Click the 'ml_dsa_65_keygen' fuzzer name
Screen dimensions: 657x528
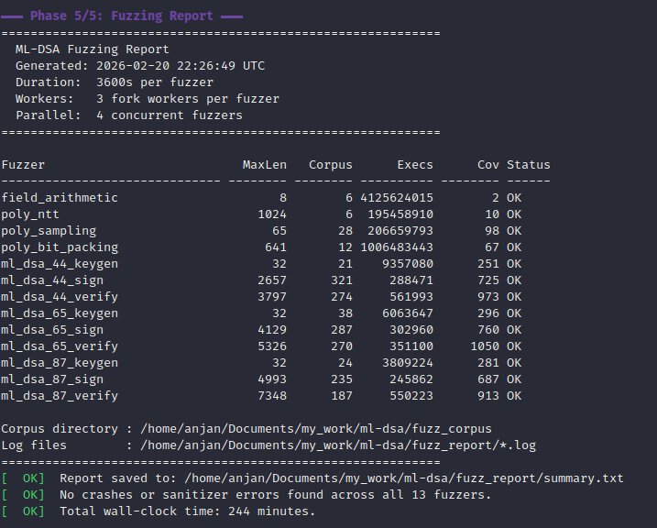pyautogui.click(x=60, y=313)
